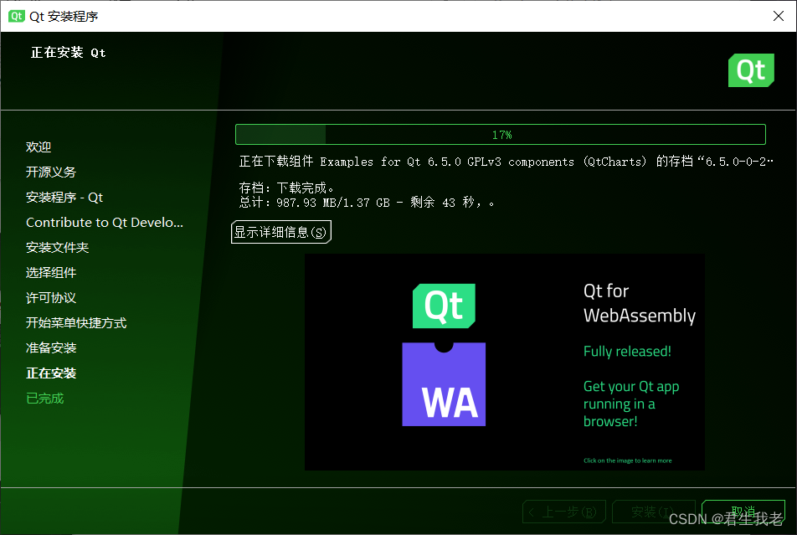This screenshot has width=797, height=535.
Task: Click the green Qt logo in the header
Action: click(751, 70)
